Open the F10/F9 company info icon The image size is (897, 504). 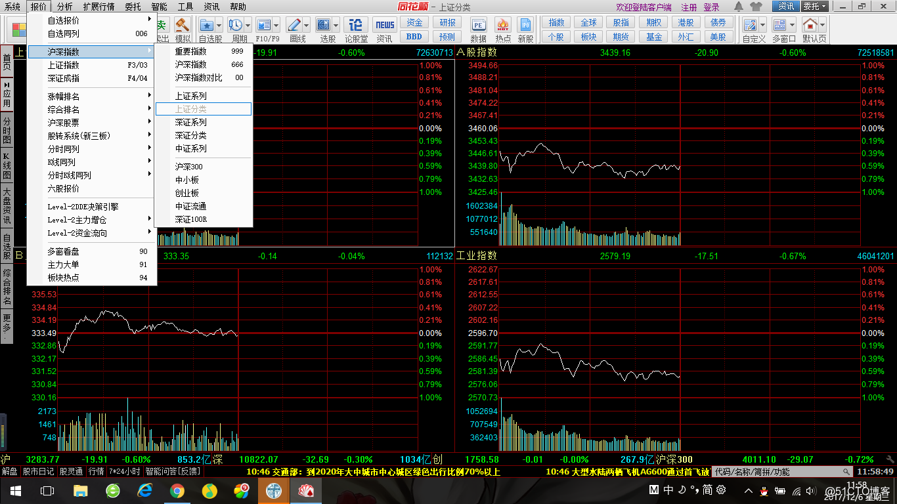tap(264, 26)
